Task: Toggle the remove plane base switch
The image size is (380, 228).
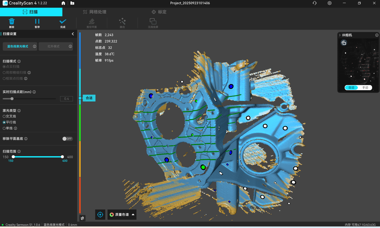Action: coord(67,139)
